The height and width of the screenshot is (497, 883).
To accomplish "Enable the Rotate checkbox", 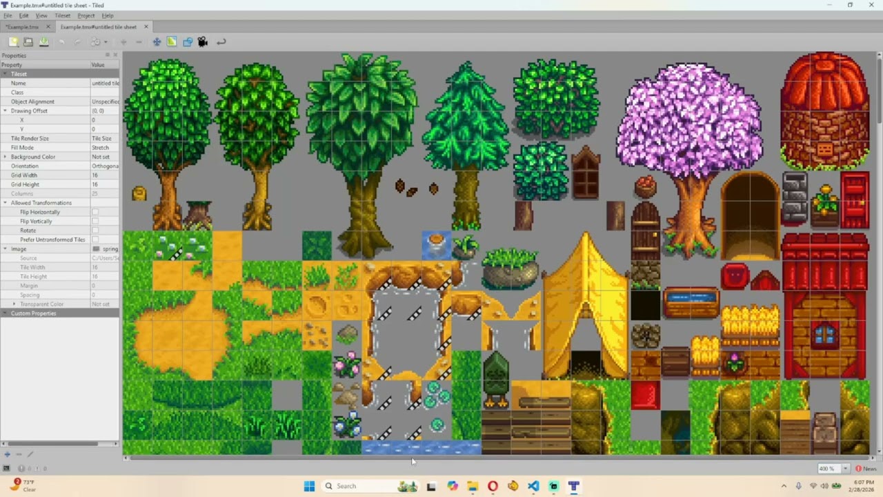I will (95, 231).
